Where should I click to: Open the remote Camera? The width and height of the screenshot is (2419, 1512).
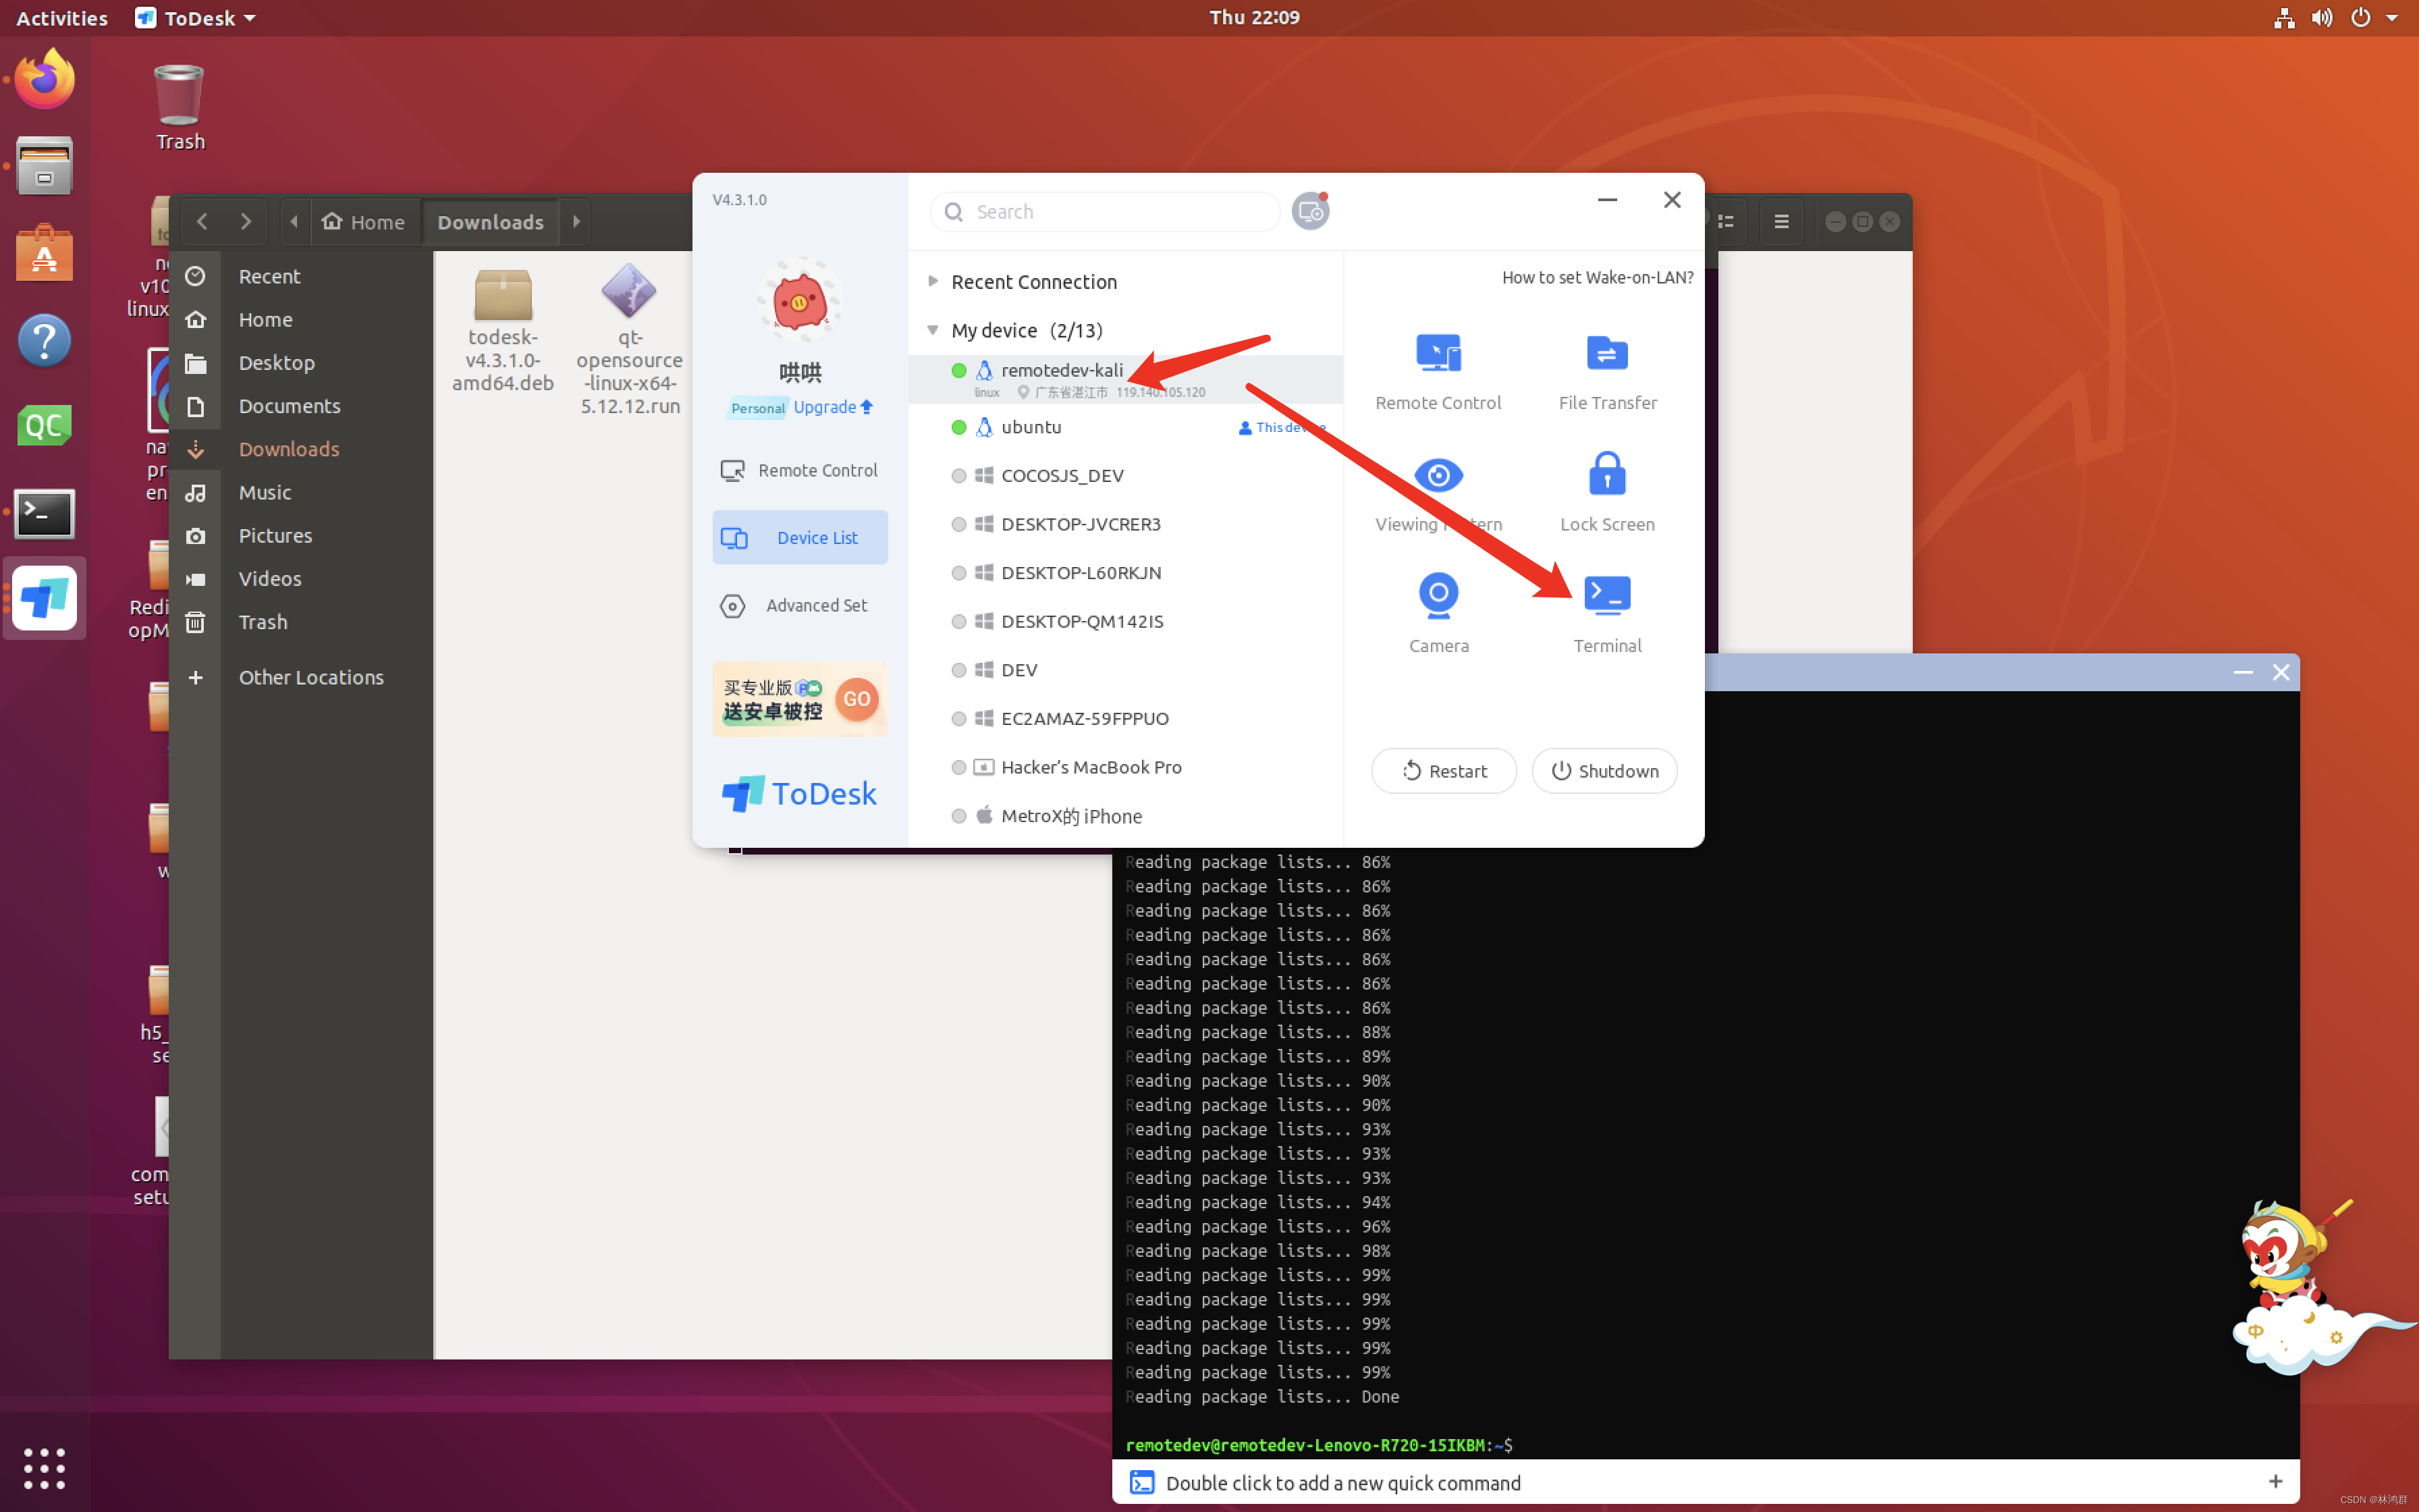[1436, 610]
